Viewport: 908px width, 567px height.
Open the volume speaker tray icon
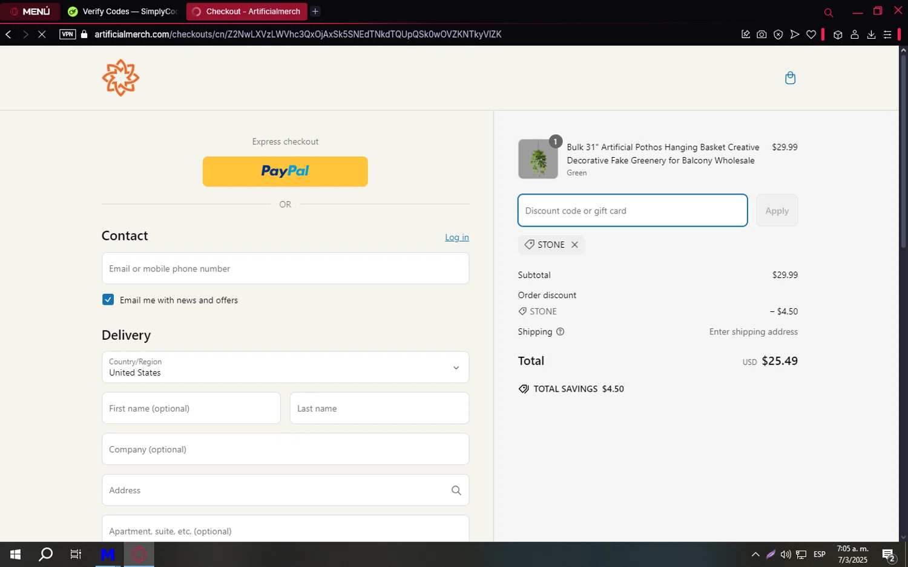coord(786,554)
